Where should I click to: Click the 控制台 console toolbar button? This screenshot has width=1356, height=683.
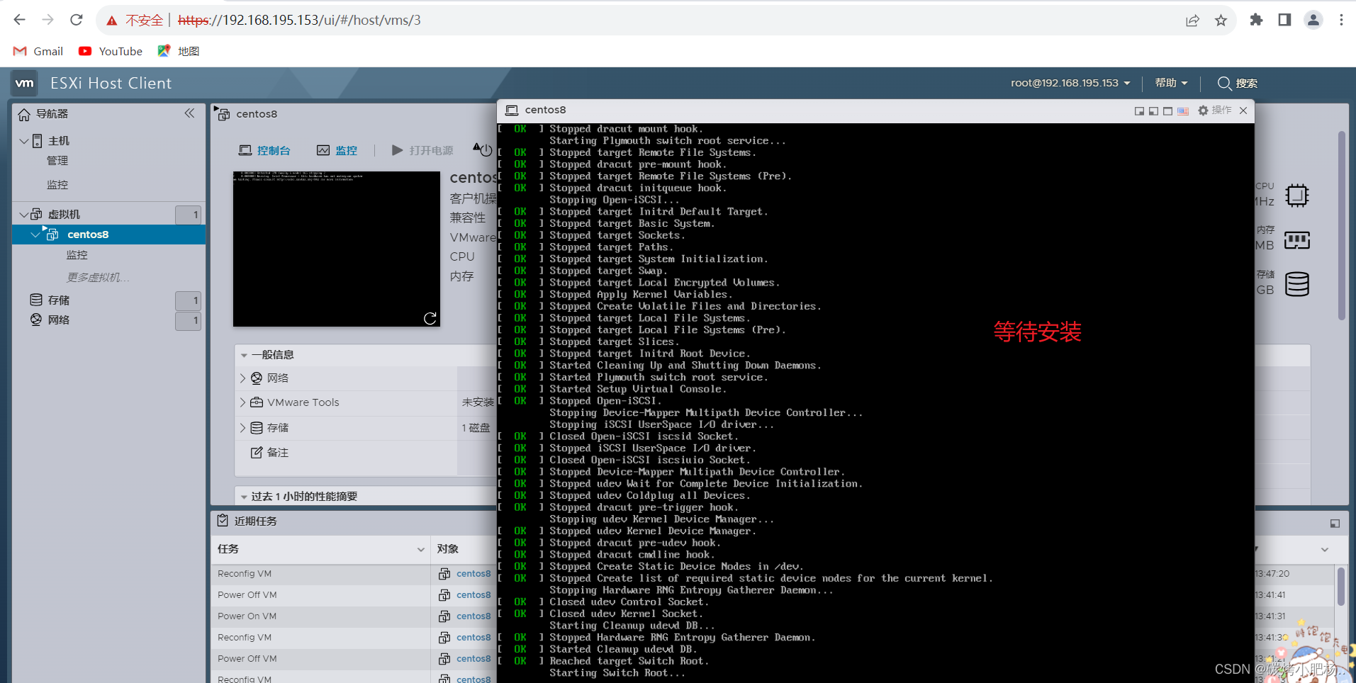tap(264, 150)
